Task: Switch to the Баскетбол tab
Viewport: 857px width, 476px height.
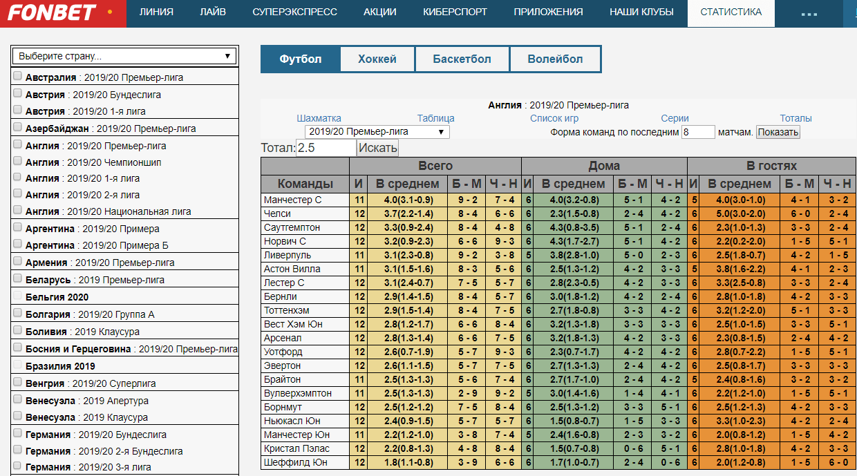Action: click(462, 59)
